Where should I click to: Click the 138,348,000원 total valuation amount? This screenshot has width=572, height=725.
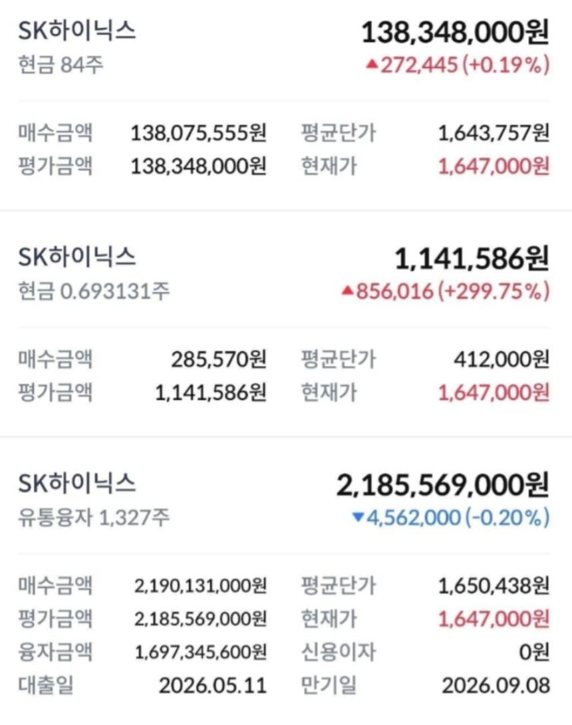pyautogui.click(x=455, y=33)
